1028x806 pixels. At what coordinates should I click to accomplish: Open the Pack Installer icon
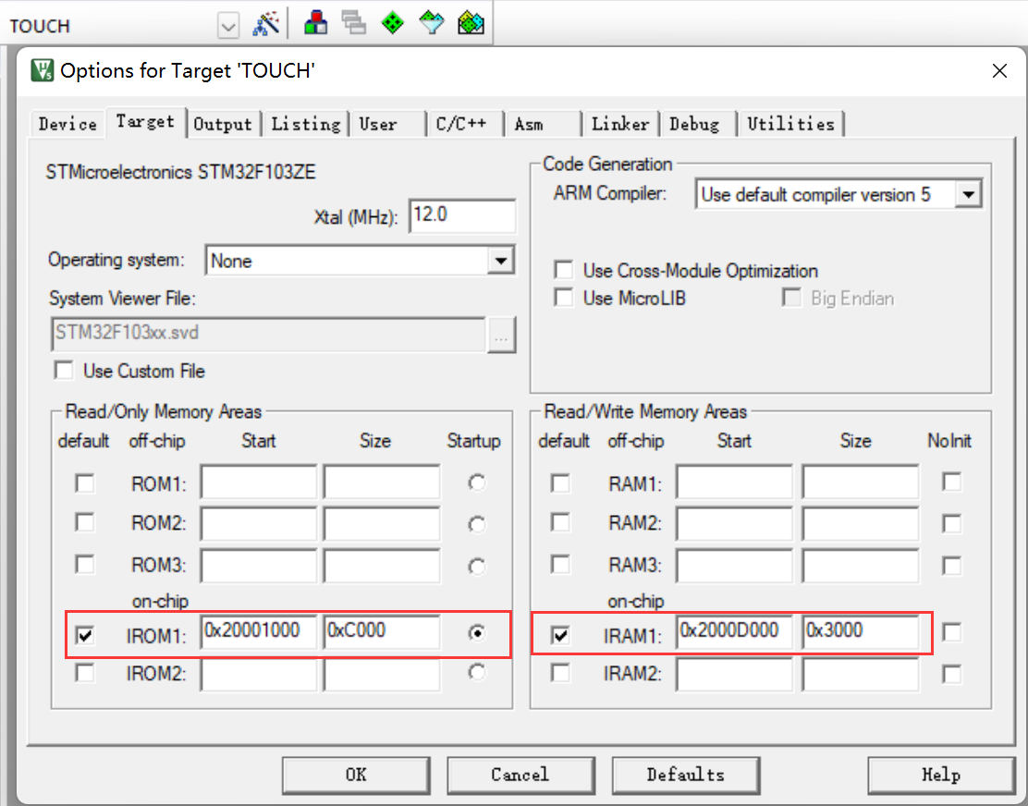point(471,24)
